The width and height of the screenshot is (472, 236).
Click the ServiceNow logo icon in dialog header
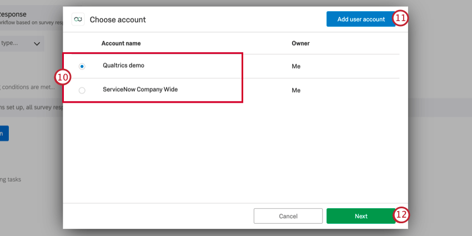(78, 19)
